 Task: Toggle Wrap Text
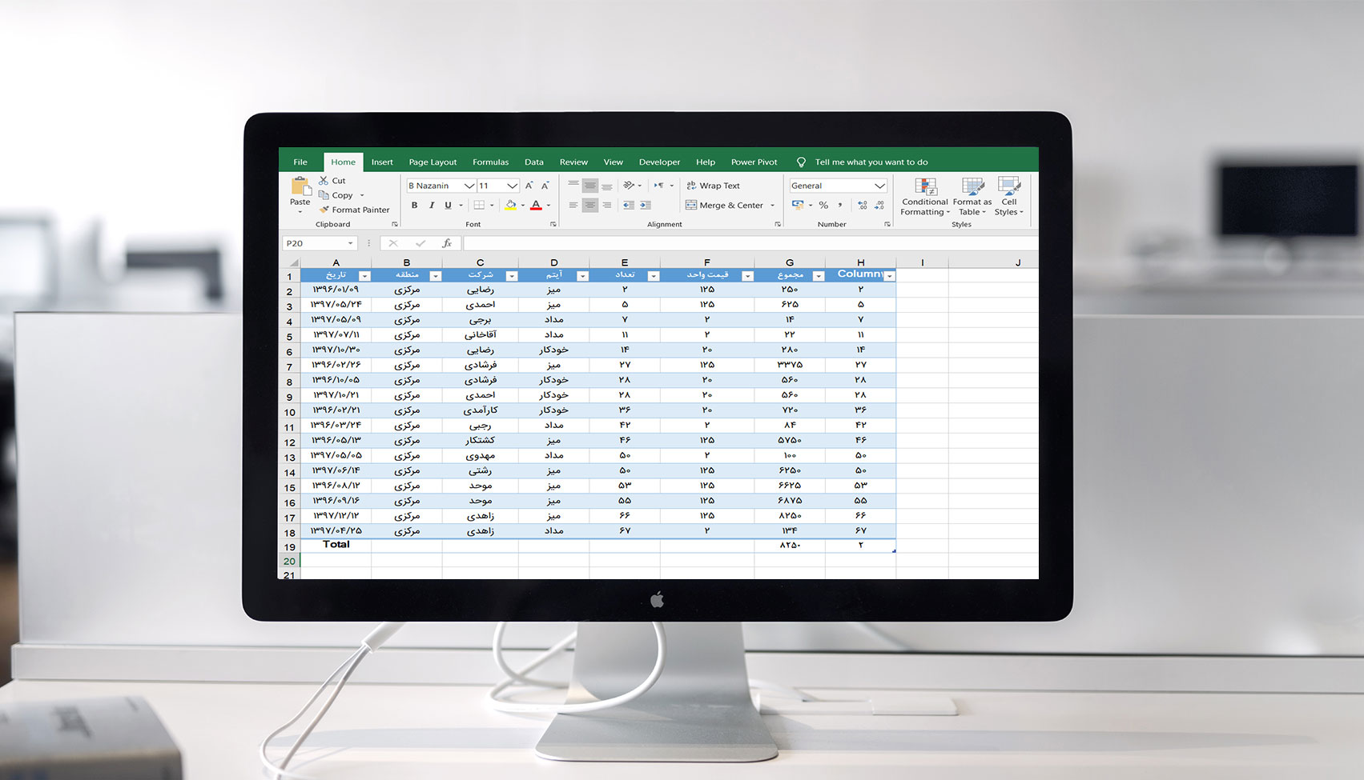coord(713,186)
